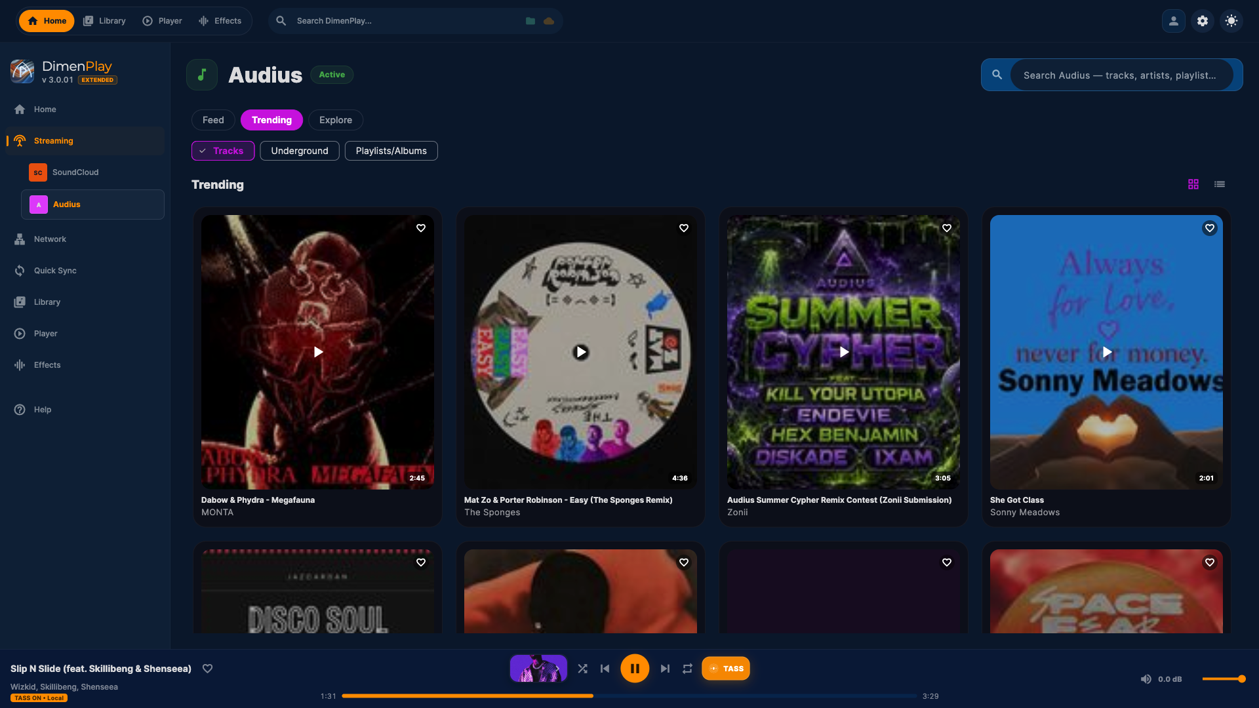Play Dabow & Phydra - Megafauna track
Viewport: 1259px width, 708px height.
318,352
